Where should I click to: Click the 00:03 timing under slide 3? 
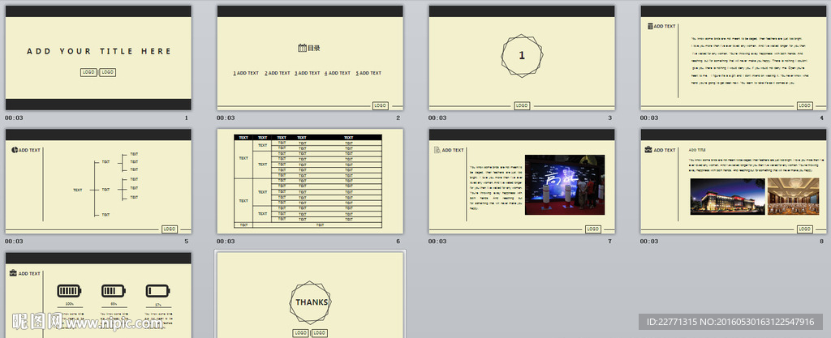pos(437,118)
